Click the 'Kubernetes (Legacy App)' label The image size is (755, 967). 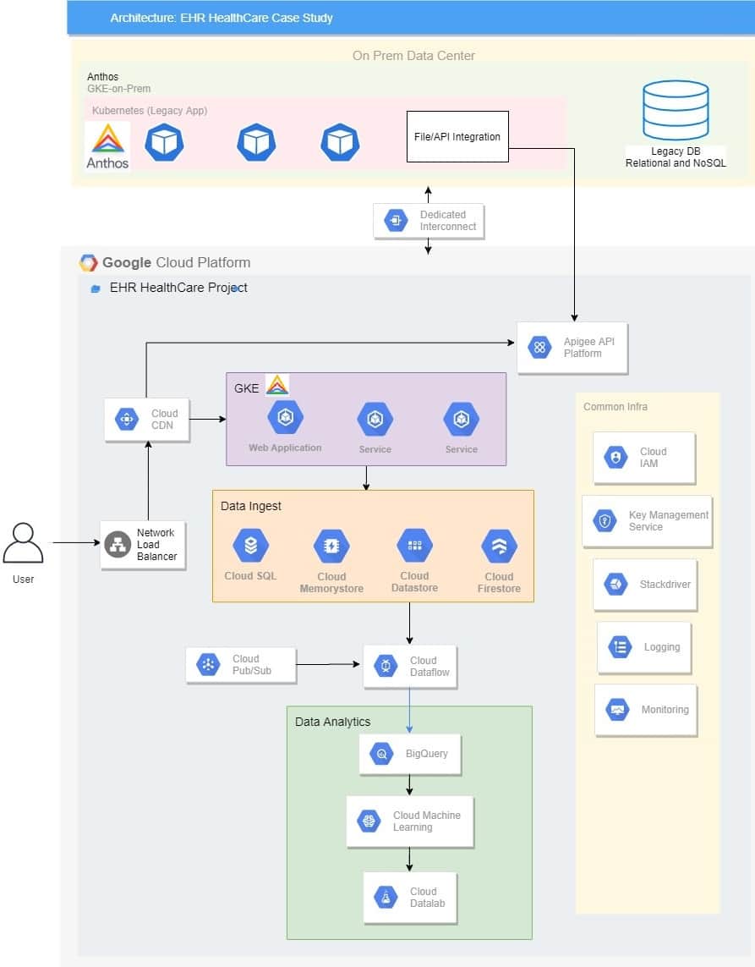coord(150,110)
